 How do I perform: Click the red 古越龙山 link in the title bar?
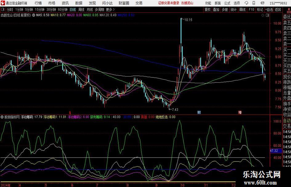click(x=187, y=3)
